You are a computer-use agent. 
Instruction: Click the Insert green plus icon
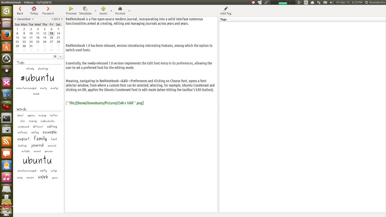tap(103, 9)
